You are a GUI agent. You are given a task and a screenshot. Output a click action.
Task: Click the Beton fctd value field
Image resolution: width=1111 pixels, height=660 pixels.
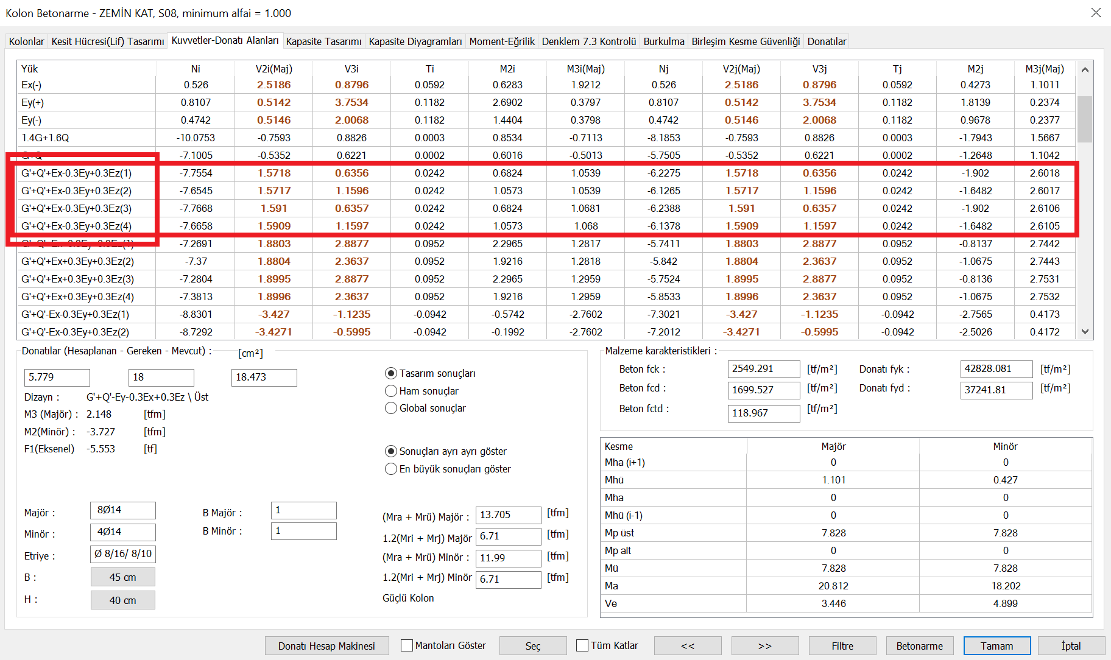click(764, 413)
